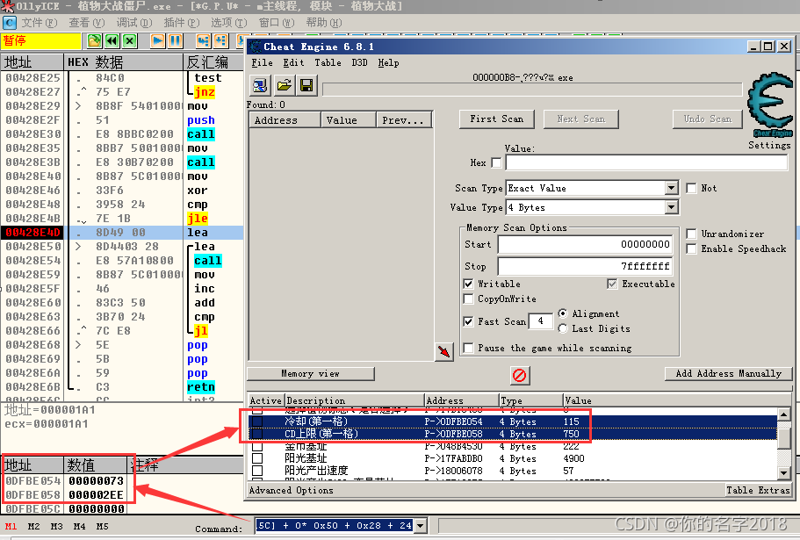Viewport: 800px width, 540px height.
Task: Click Cheat Engine open folder icon
Action: 284,85
